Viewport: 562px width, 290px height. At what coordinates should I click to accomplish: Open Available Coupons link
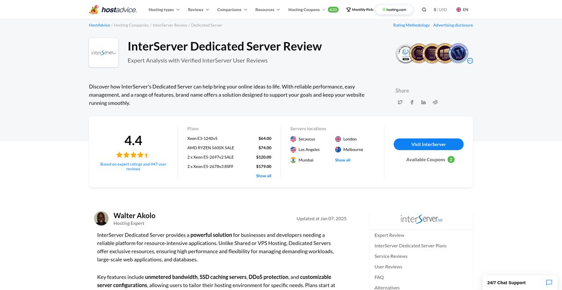click(430, 159)
